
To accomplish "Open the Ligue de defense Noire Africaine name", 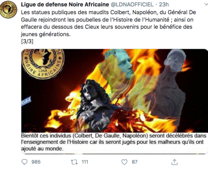I will click(x=65, y=5).
